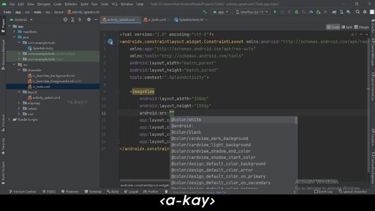Viewport: 375px width, 211px height.
Task: Open the Logcat tool window
Action: click(x=131, y=192)
